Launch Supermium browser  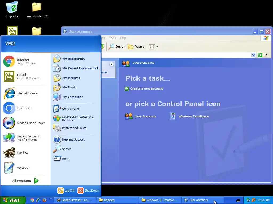point(25,108)
